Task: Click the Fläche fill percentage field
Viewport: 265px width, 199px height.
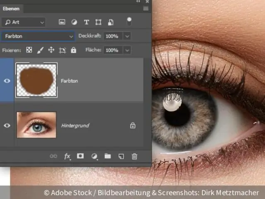Action: pyautogui.click(x=112, y=50)
